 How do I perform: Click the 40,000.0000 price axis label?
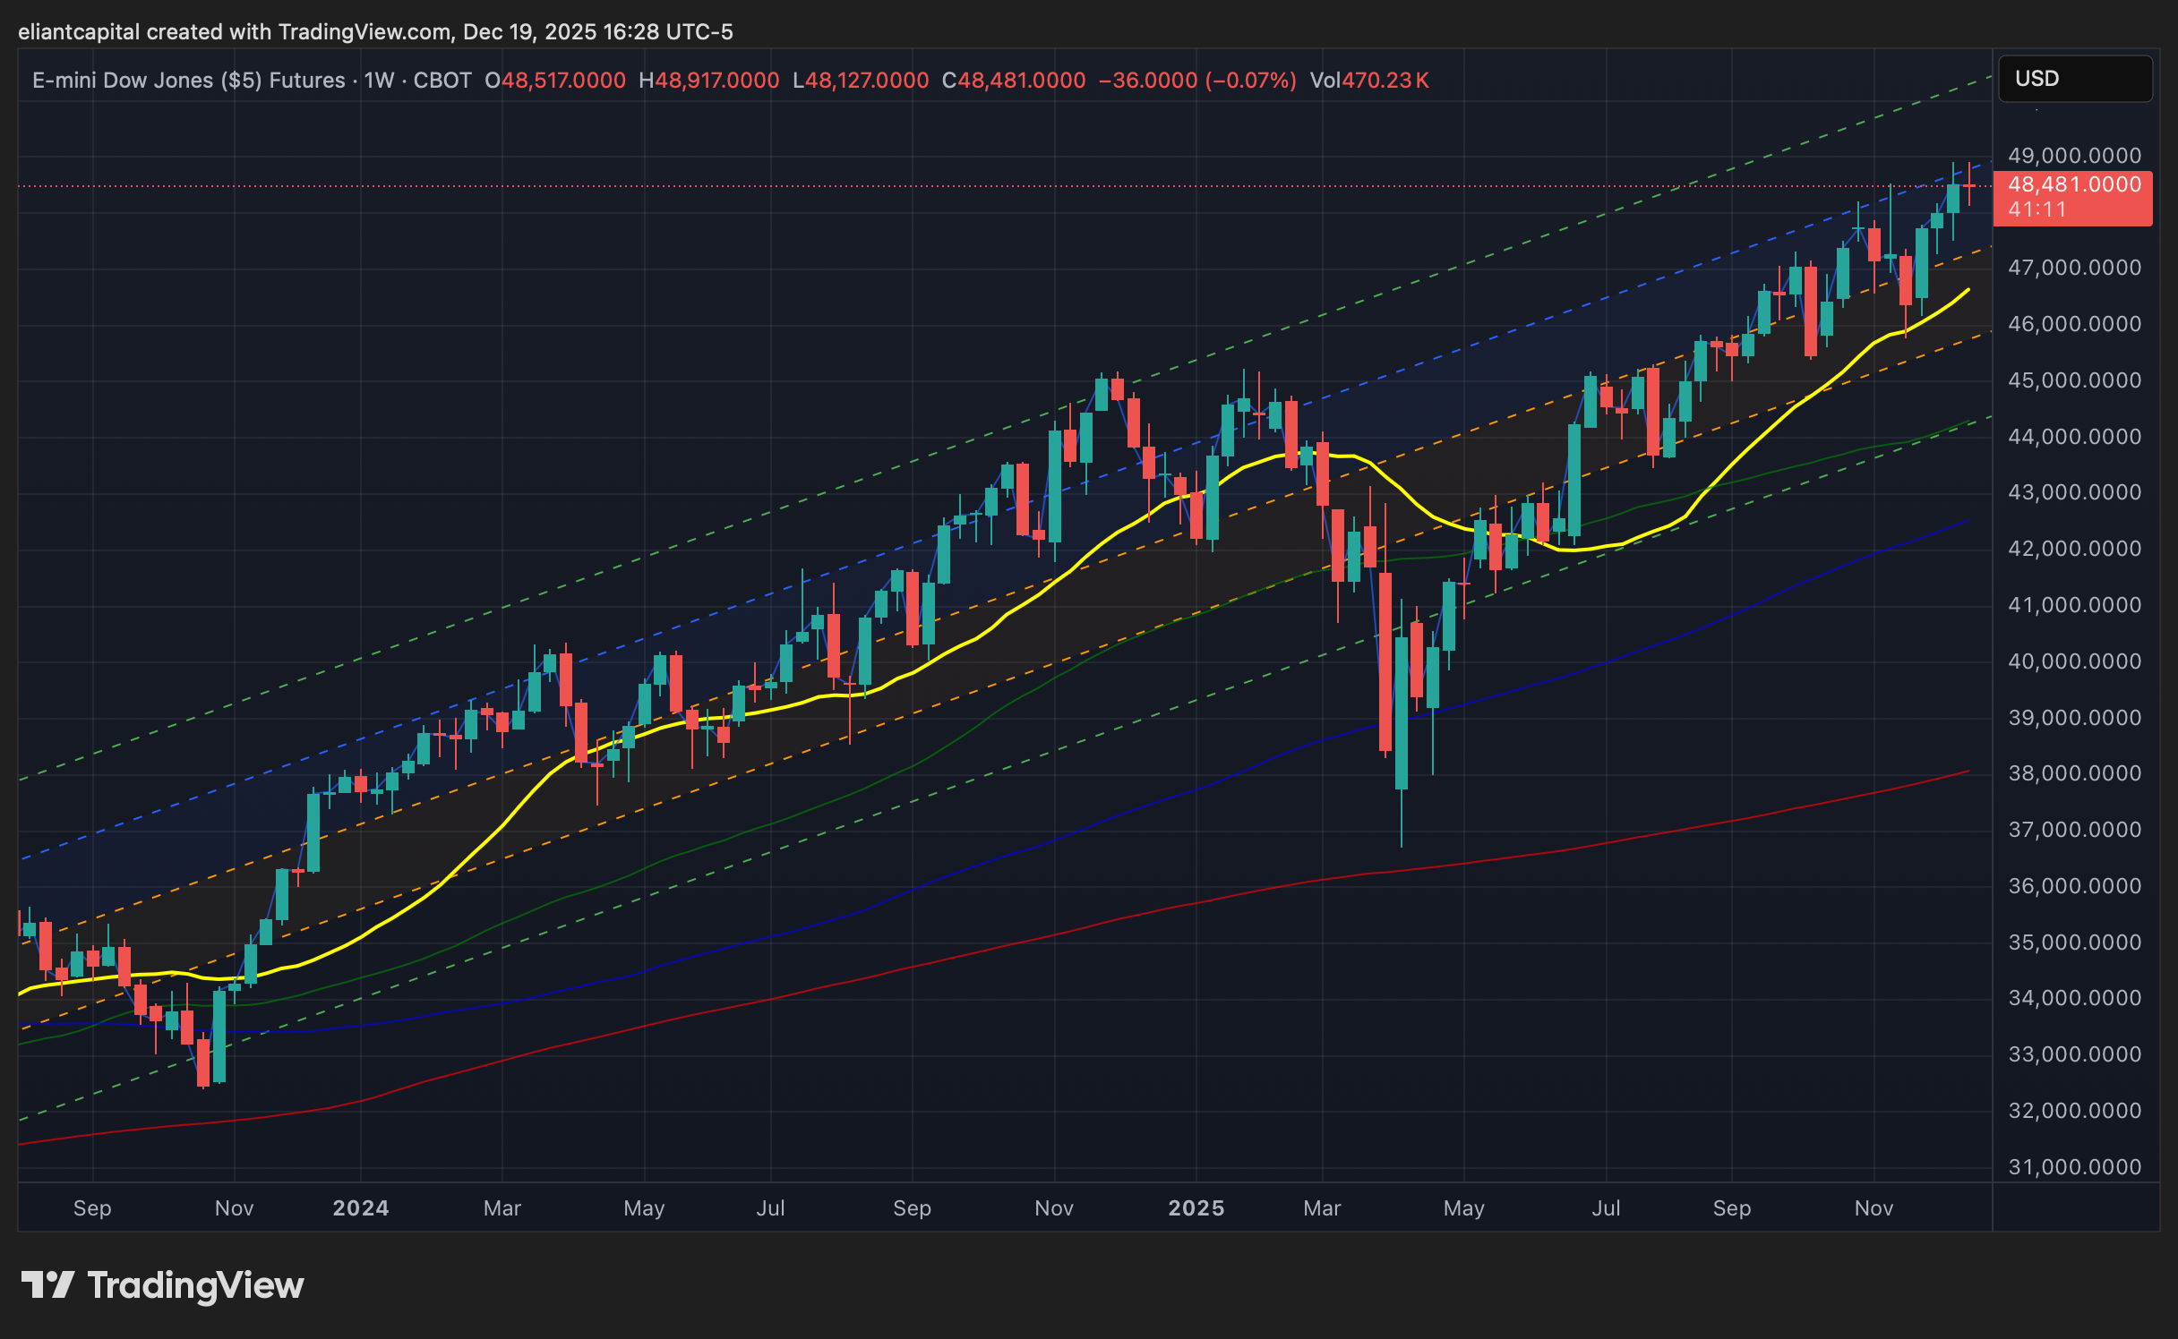[2074, 661]
